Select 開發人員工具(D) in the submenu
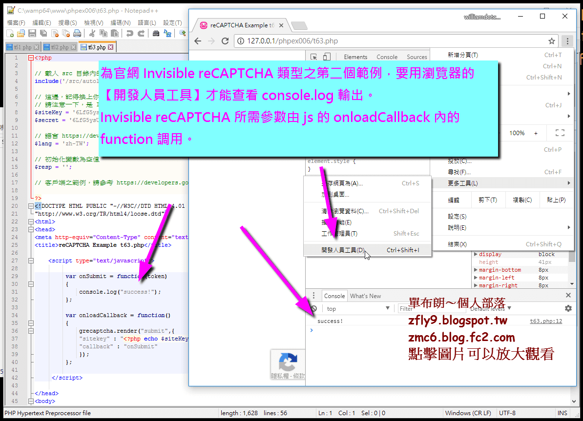The width and height of the screenshot is (583, 421). point(367,250)
